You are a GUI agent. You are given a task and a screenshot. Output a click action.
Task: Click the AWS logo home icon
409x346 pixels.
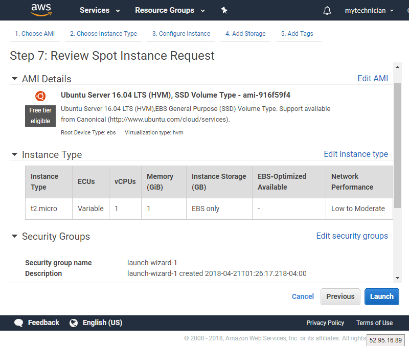click(x=41, y=10)
